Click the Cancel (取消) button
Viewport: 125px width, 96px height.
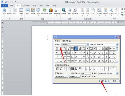pos(115,81)
